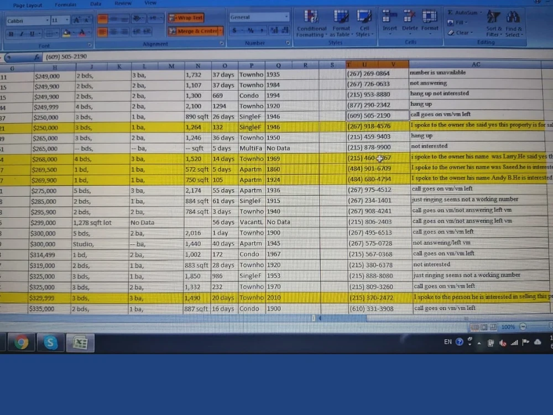The height and width of the screenshot is (415, 553).
Task: Click the zoom out minus button
Action: [x=523, y=327]
